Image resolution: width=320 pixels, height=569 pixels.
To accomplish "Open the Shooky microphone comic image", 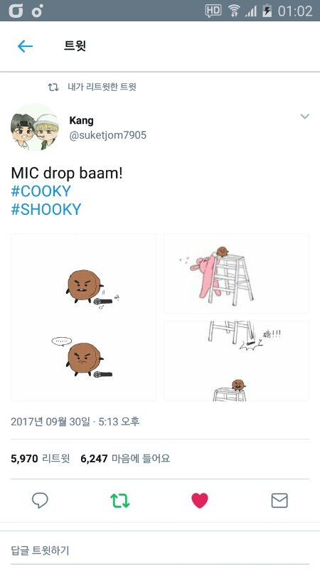I will tap(83, 317).
